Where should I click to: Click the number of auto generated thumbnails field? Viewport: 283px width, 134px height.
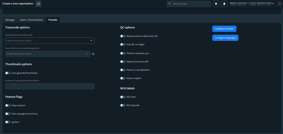pos(50,86)
